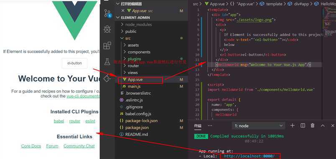Open the Core Docs link
Screen dimensions: 336x159
(x=31, y=146)
